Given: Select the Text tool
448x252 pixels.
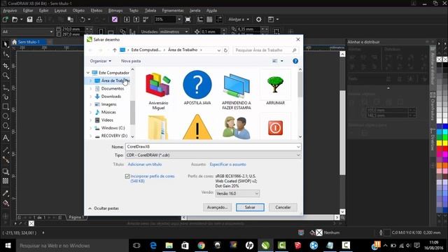Looking at the screenshot, I should click(6, 138).
